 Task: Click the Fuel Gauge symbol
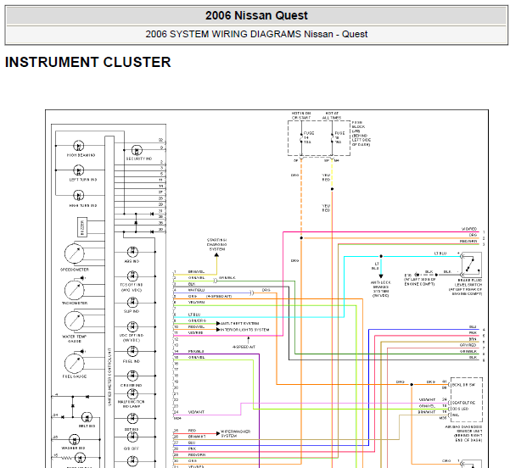(74, 364)
